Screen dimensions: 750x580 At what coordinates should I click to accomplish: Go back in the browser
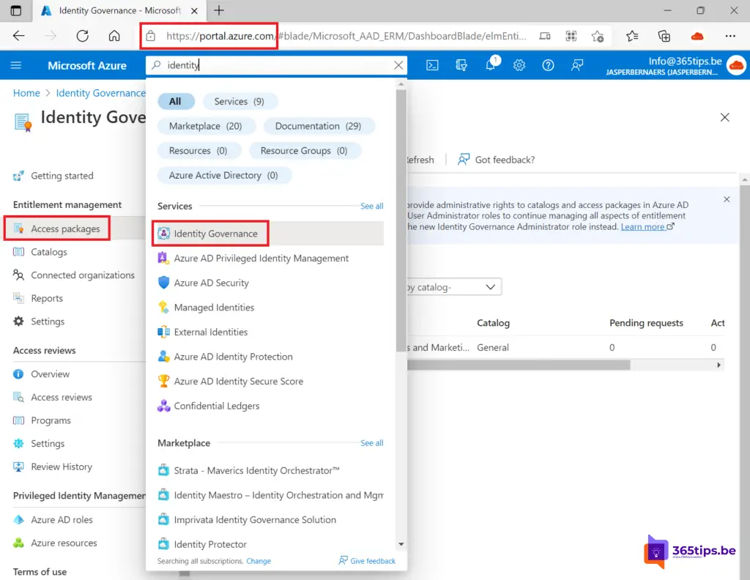coord(18,36)
